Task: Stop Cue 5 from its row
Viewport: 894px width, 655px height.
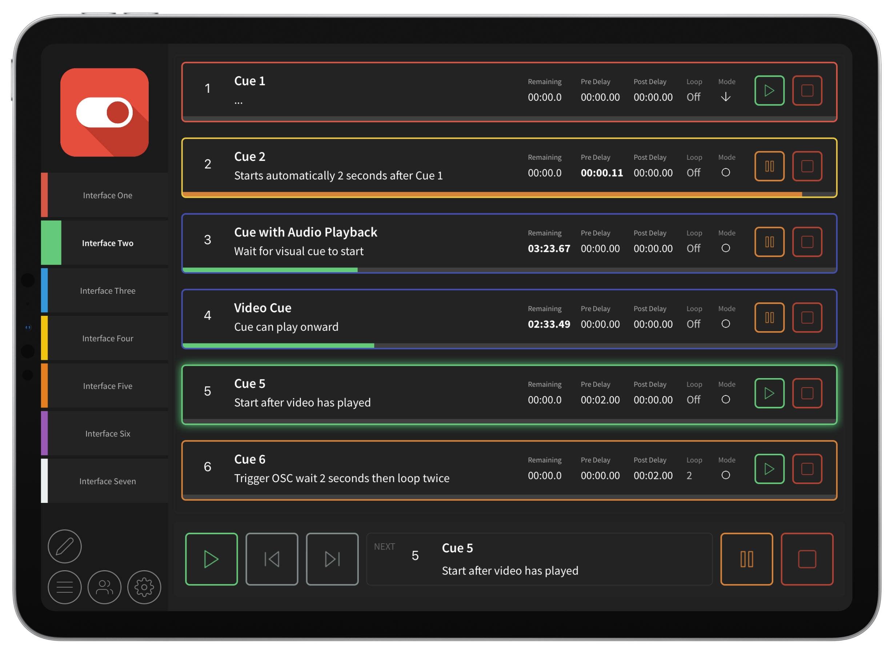Action: pos(807,393)
